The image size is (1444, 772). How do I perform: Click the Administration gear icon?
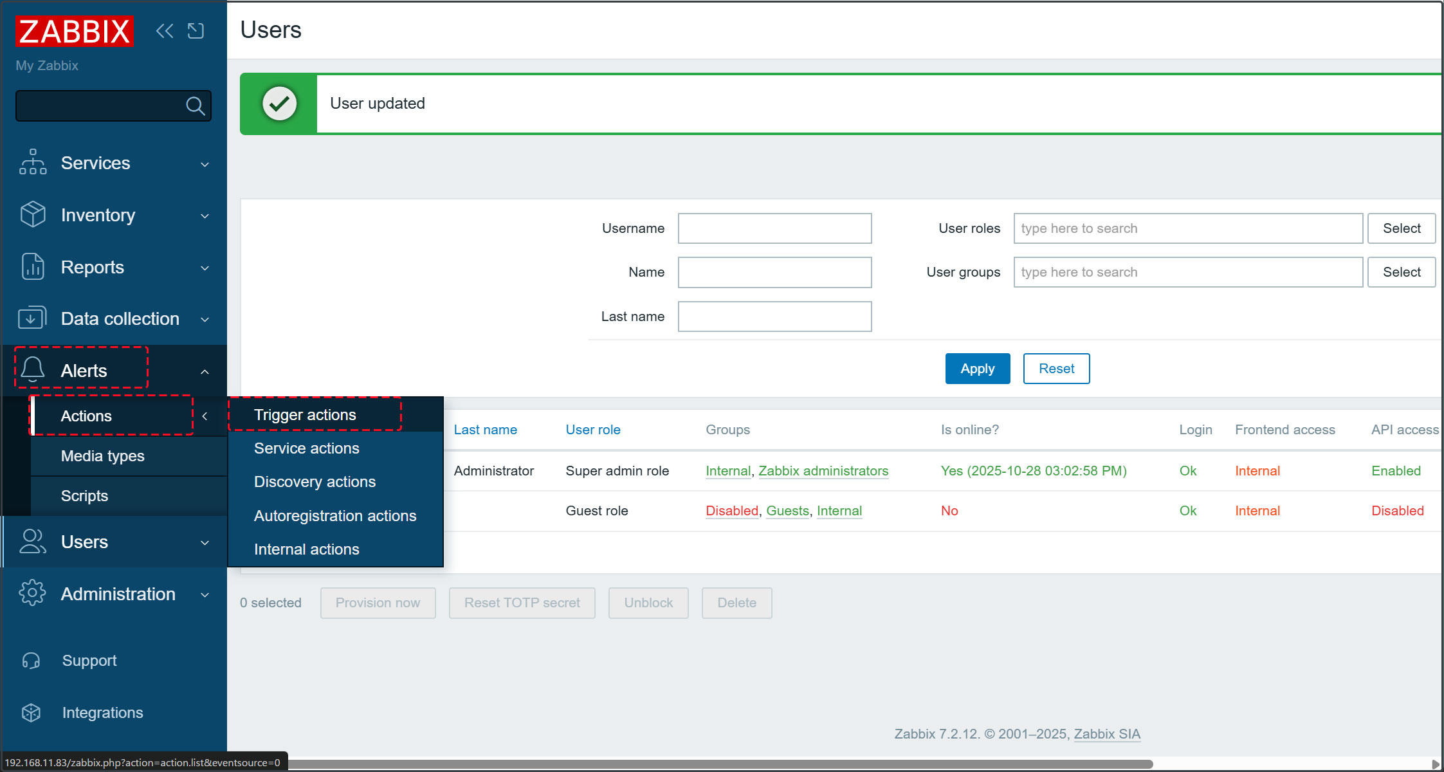[x=32, y=593]
